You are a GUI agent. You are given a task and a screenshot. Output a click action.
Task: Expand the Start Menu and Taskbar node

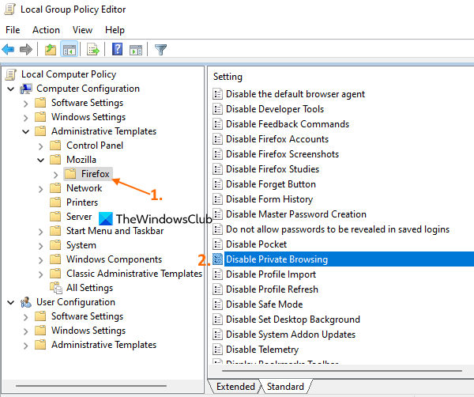coord(41,232)
